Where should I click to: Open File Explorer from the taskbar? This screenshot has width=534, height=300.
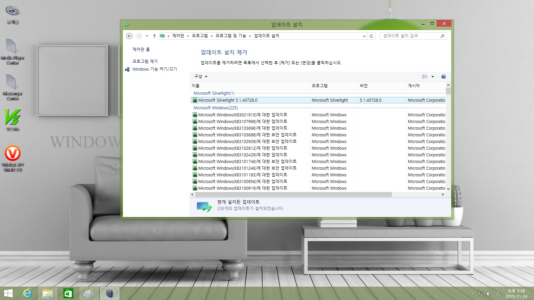pyautogui.click(x=48, y=293)
